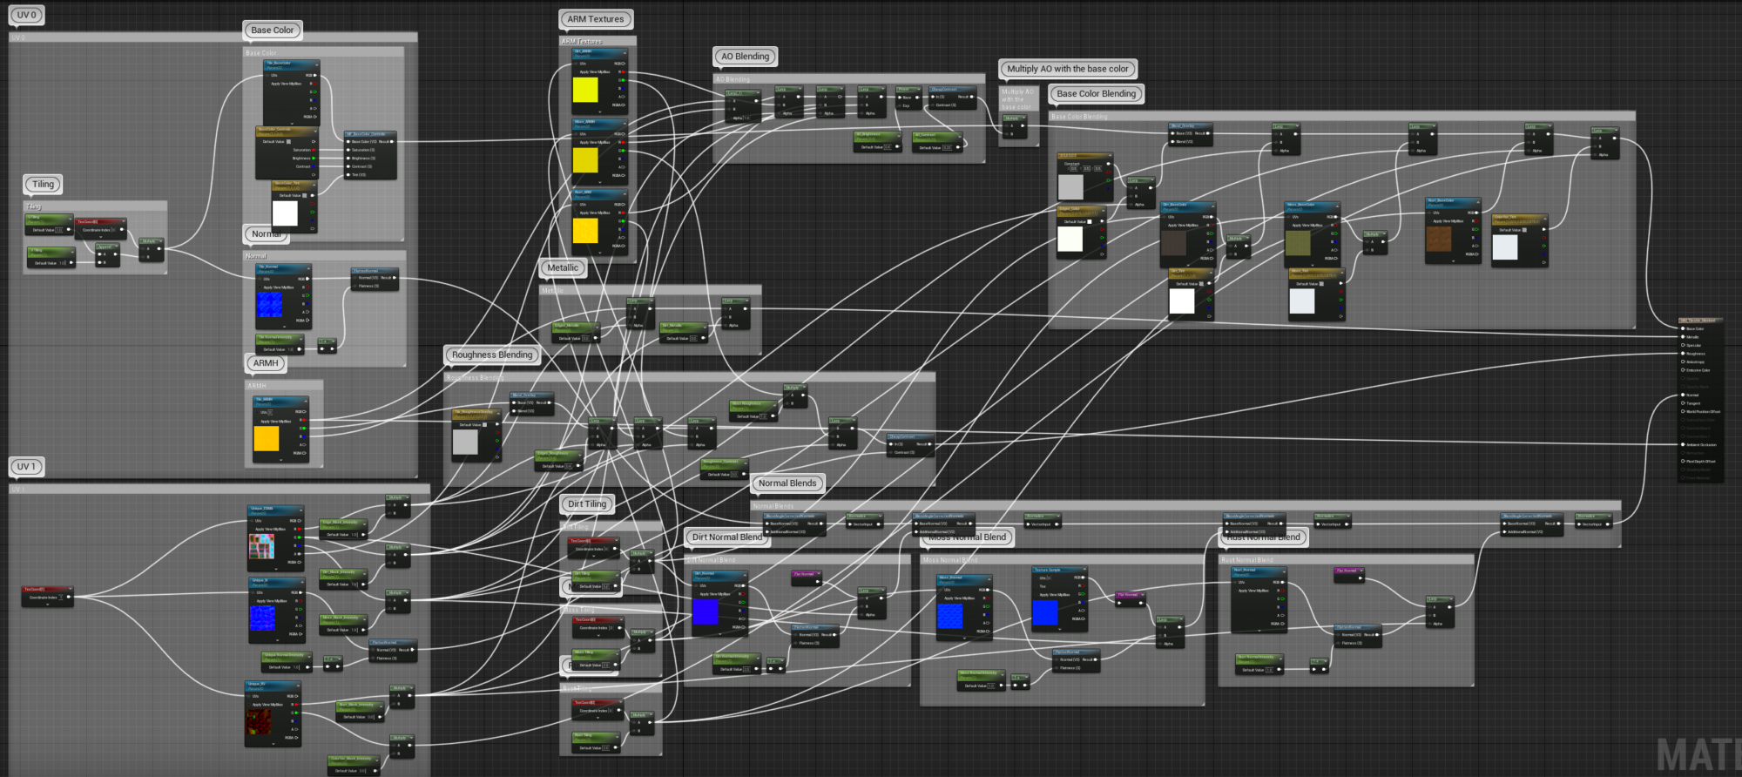The image size is (1742, 777).
Task: Select the Dirt Tiling comment bubble
Action: coord(587,504)
